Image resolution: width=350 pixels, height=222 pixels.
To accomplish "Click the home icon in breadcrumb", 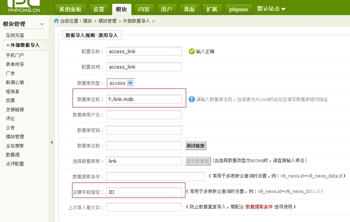I will [x=56, y=21].
